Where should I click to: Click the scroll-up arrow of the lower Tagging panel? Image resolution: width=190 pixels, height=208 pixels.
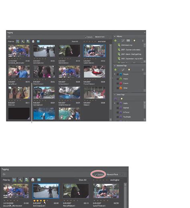click(125, 185)
